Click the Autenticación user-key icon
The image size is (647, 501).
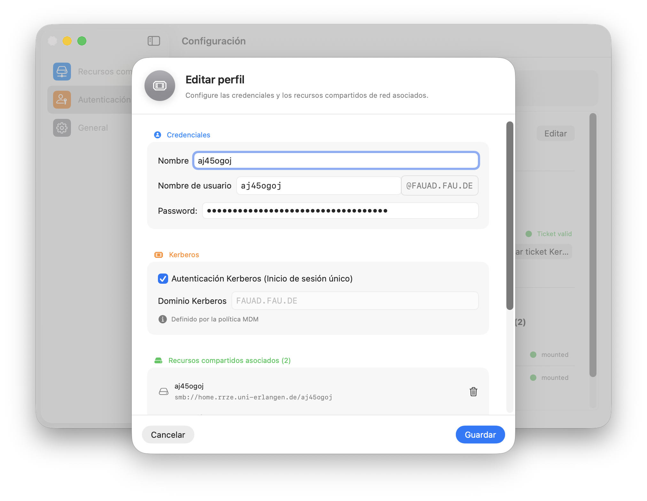click(x=62, y=100)
